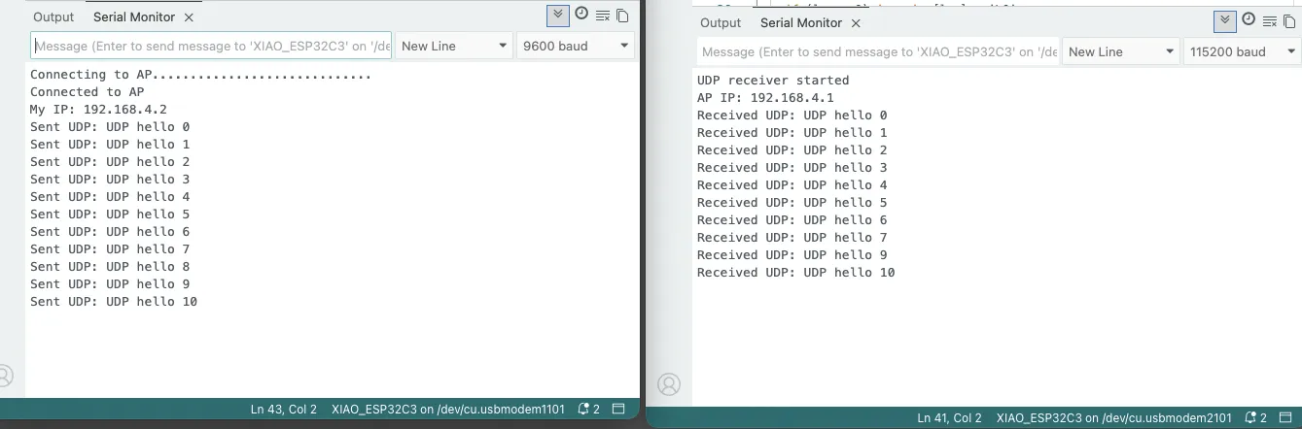Toggle bottom panel icon in right status bar

click(1288, 418)
